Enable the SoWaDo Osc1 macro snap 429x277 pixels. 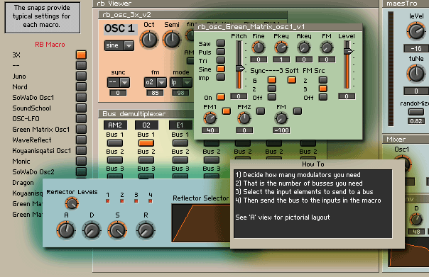pyautogui.click(x=81, y=98)
